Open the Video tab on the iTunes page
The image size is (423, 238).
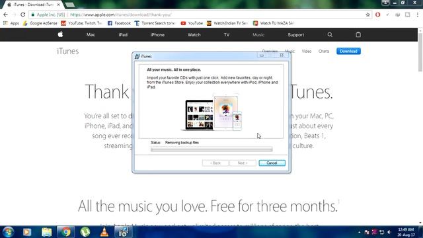307,52
